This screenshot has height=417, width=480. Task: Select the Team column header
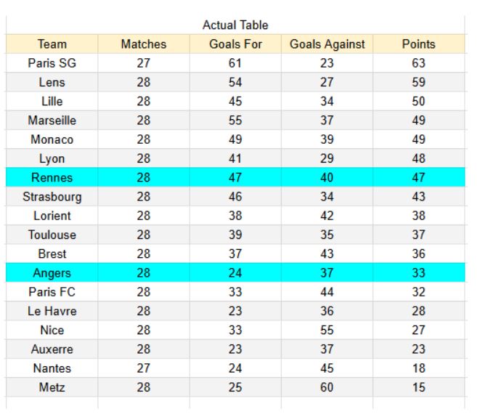pos(52,44)
